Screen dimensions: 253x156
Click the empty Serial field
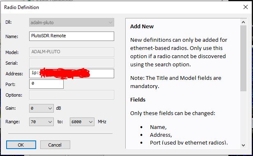[71, 63]
